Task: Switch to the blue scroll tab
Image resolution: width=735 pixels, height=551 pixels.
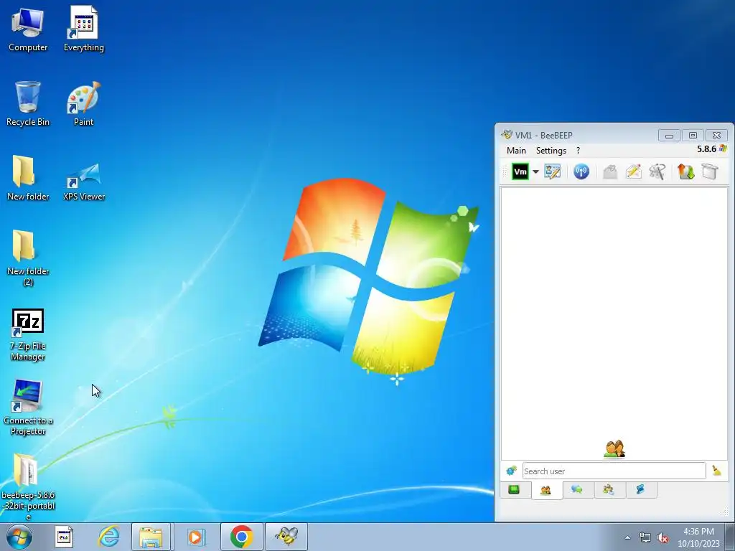Action: pos(640,490)
